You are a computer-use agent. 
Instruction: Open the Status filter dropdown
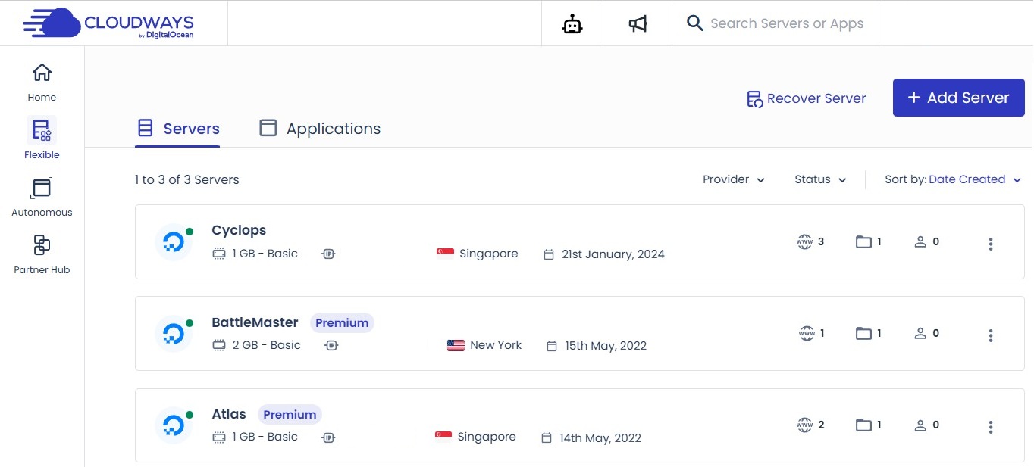(819, 179)
